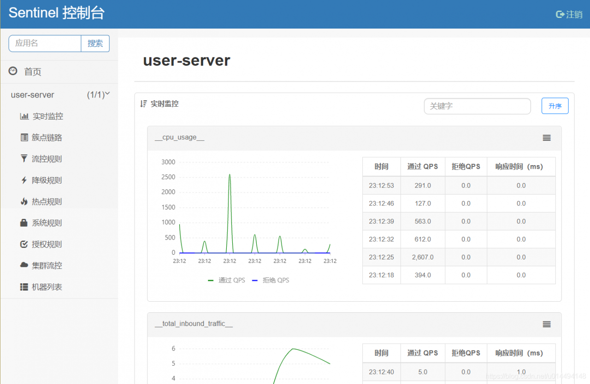
Task: Click the 2,607.0 QPS cell
Action: pos(423,257)
